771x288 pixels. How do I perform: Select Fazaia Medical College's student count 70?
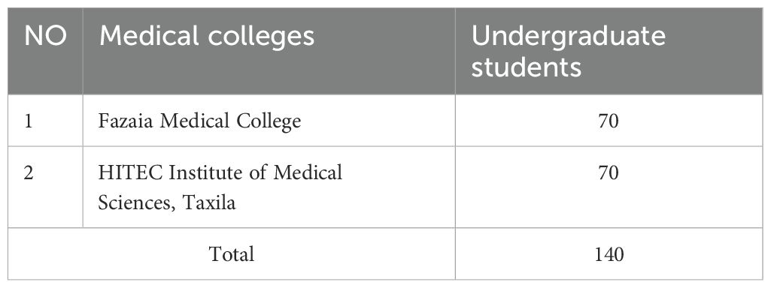[x=609, y=120]
